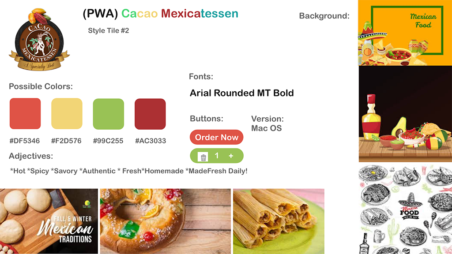Select the yellow #F2D576 swatch
This screenshot has height=254, width=452.
pyautogui.click(x=67, y=113)
